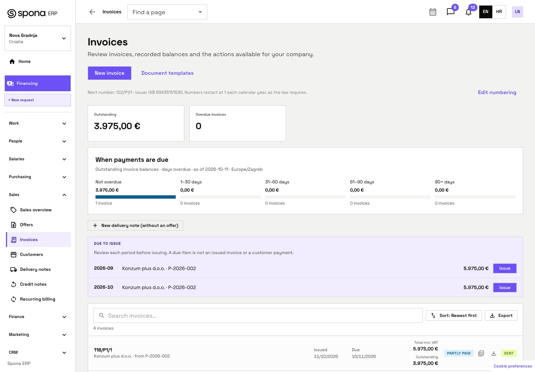Open Credit notes in the sidebar
The image size is (535, 372).
click(x=38, y=284)
